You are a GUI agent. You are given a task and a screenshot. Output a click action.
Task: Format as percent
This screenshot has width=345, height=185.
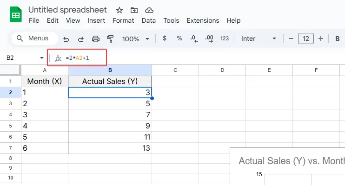click(x=179, y=38)
